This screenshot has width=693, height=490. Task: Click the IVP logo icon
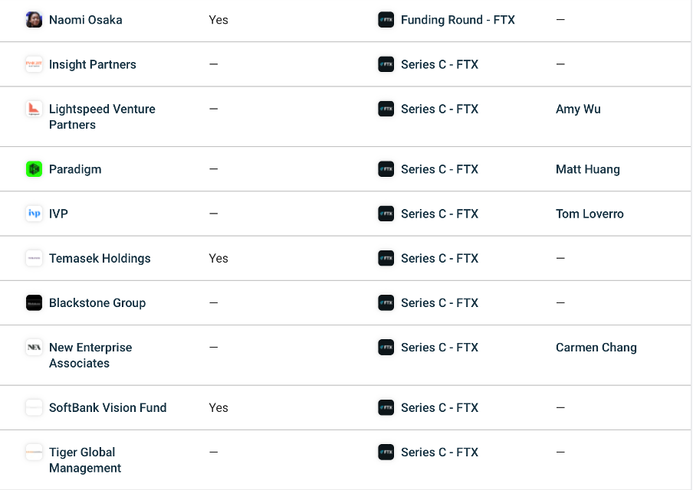pos(34,214)
